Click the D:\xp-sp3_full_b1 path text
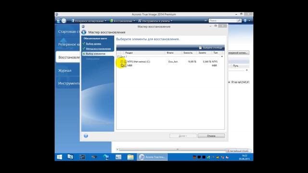308x173 pixels. tap(240, 82)
